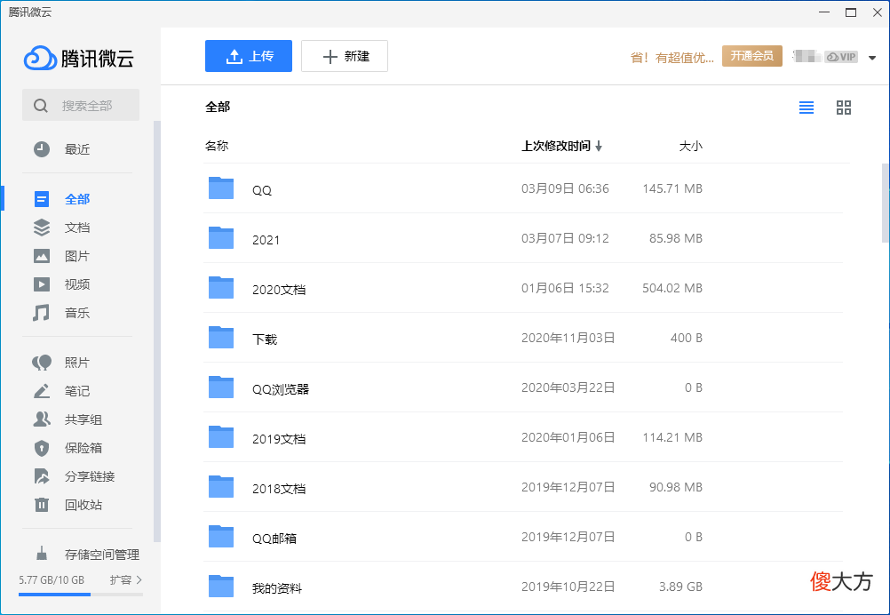The image size is (890, 615).
Task: Click the 图片 picture icon
Action: (42, 256)
